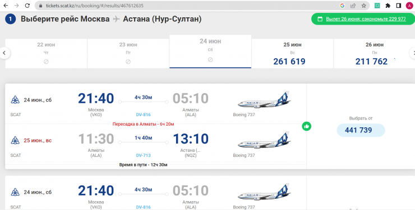Open the profile avatar in Chrome toolbar

(x=409, y=6)
